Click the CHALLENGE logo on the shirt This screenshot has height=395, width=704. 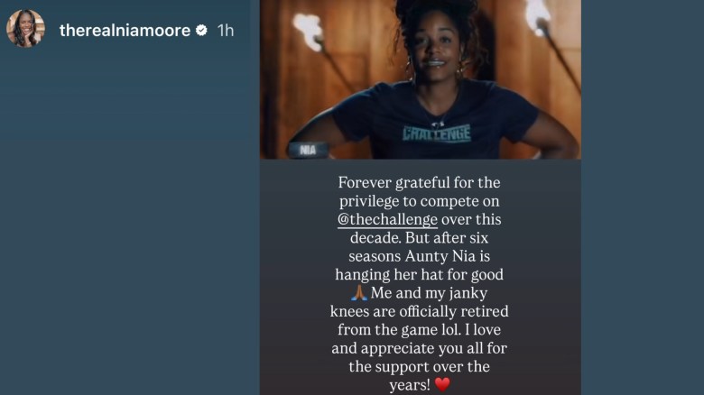coord(437,133)
